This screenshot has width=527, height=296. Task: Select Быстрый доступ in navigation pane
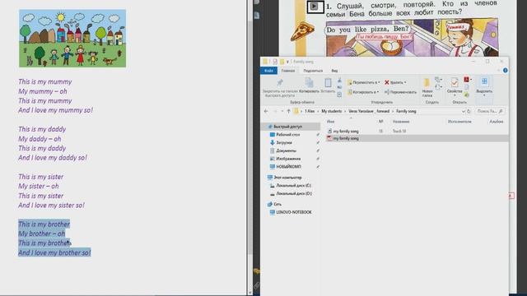287,127
